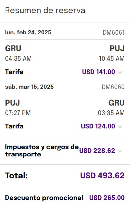Select flight number DM6061
130x206 pixels.
(x=114, y=32)
